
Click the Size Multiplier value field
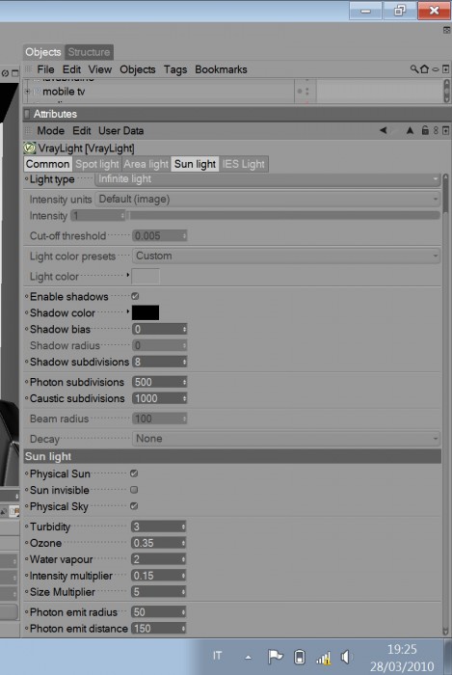[159, 592]
